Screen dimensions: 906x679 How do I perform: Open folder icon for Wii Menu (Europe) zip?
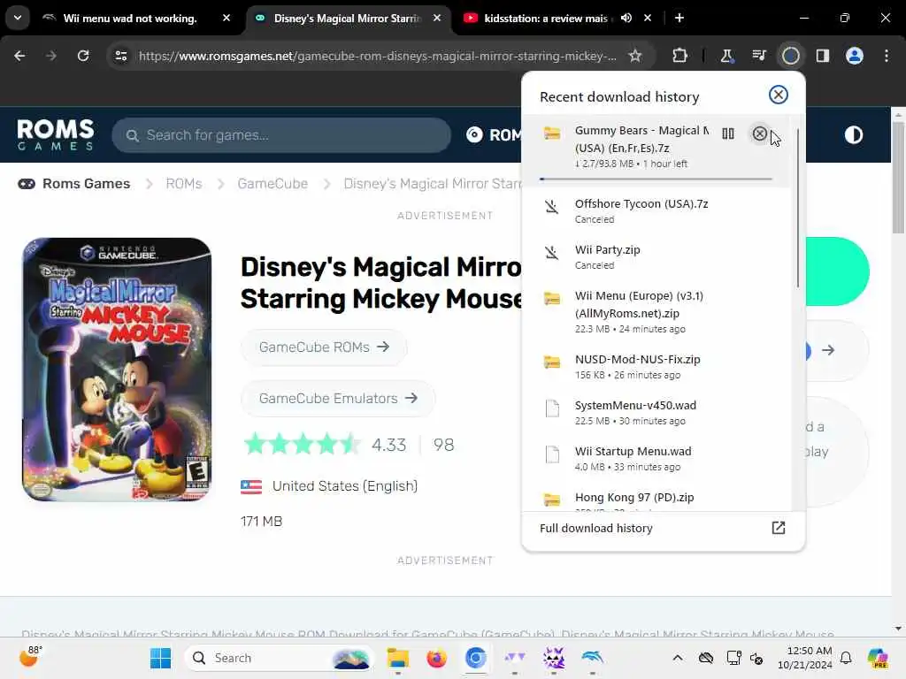[552, 299]
